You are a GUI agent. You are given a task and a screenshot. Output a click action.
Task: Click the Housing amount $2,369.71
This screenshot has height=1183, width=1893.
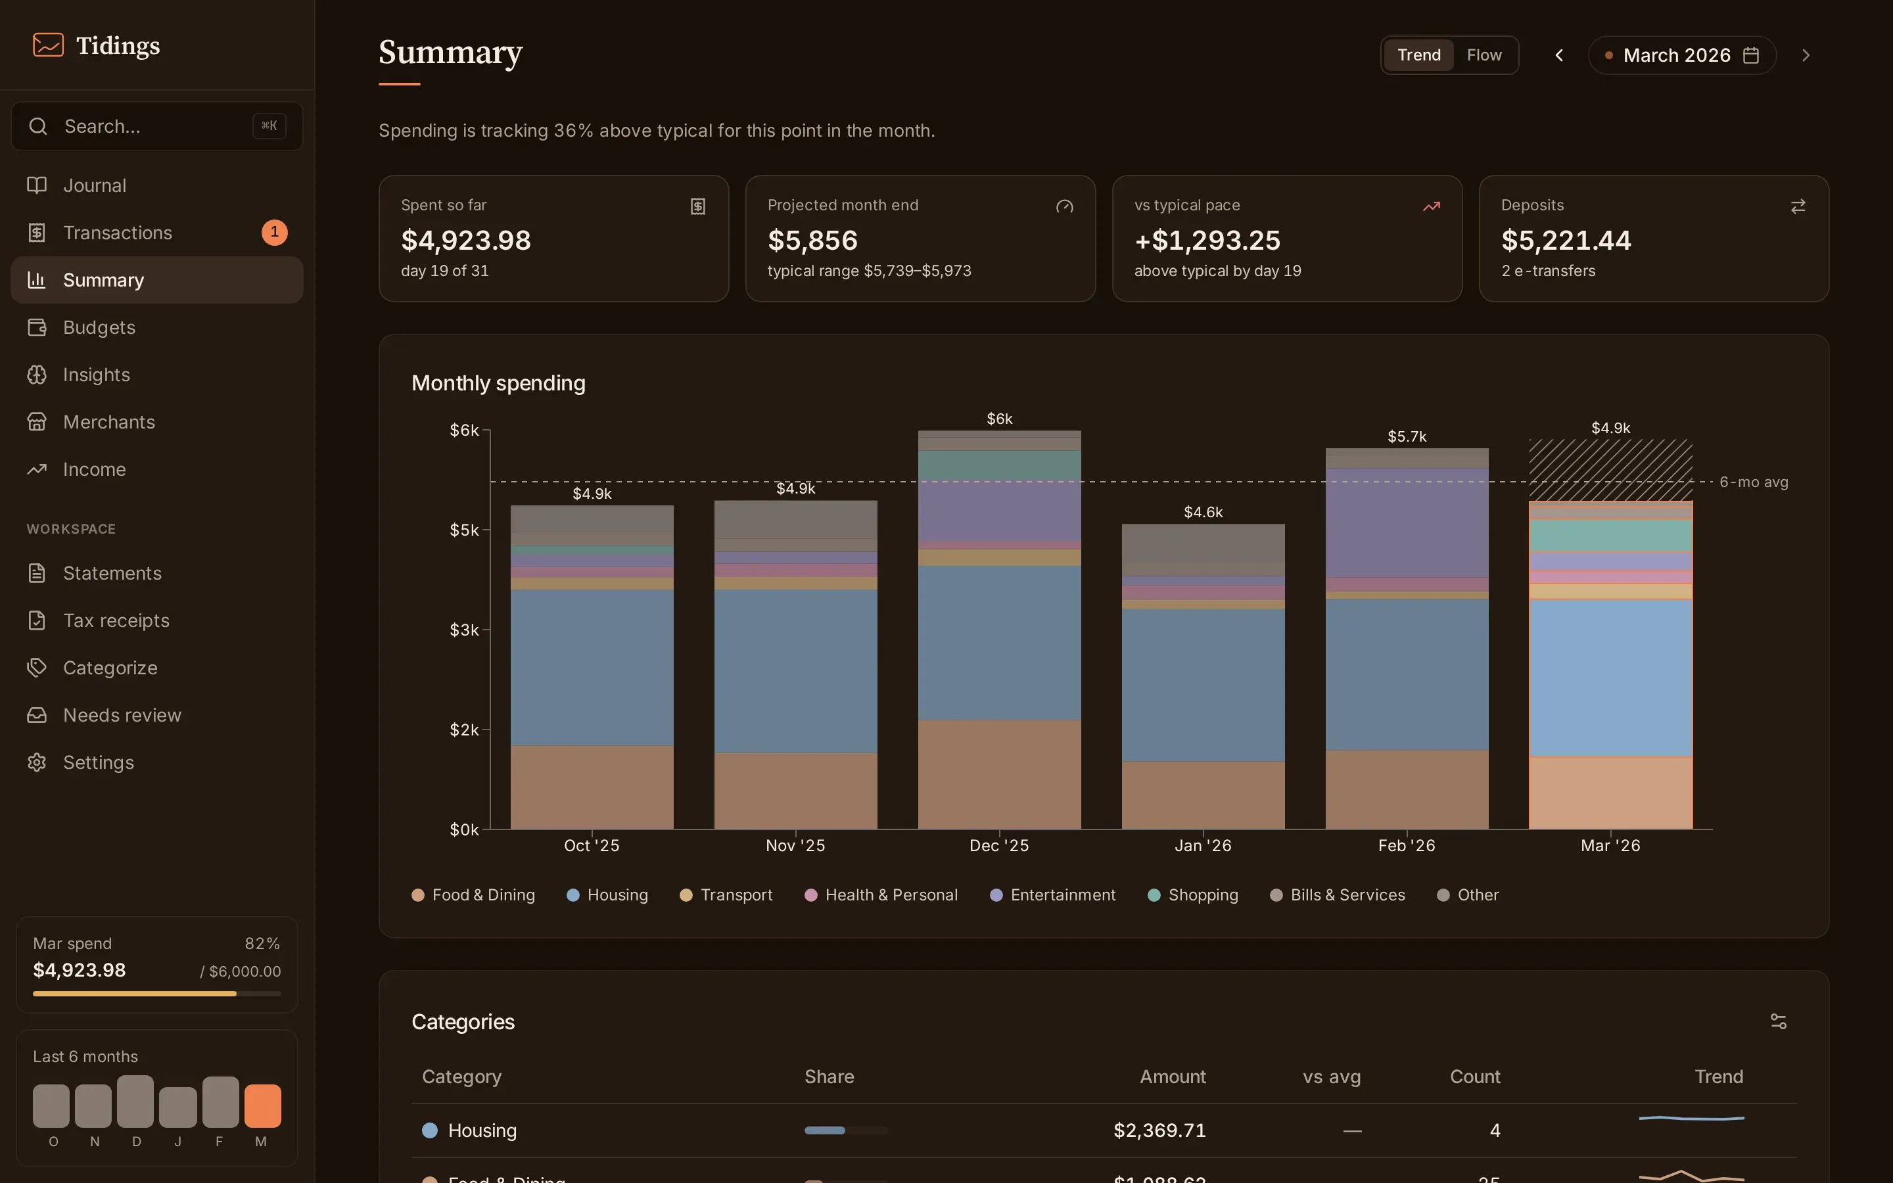click(x=1159, y=1130)
